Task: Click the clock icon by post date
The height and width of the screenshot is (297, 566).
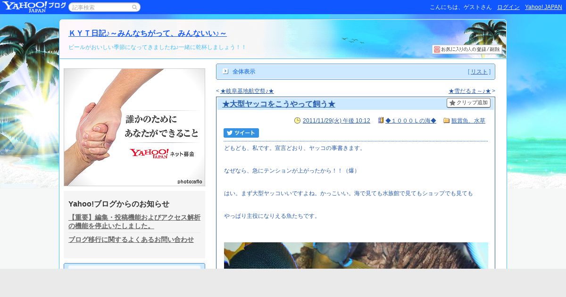Action: point(297,121)
